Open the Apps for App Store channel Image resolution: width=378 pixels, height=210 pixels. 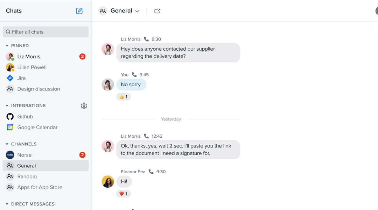(x=40, y=187)
